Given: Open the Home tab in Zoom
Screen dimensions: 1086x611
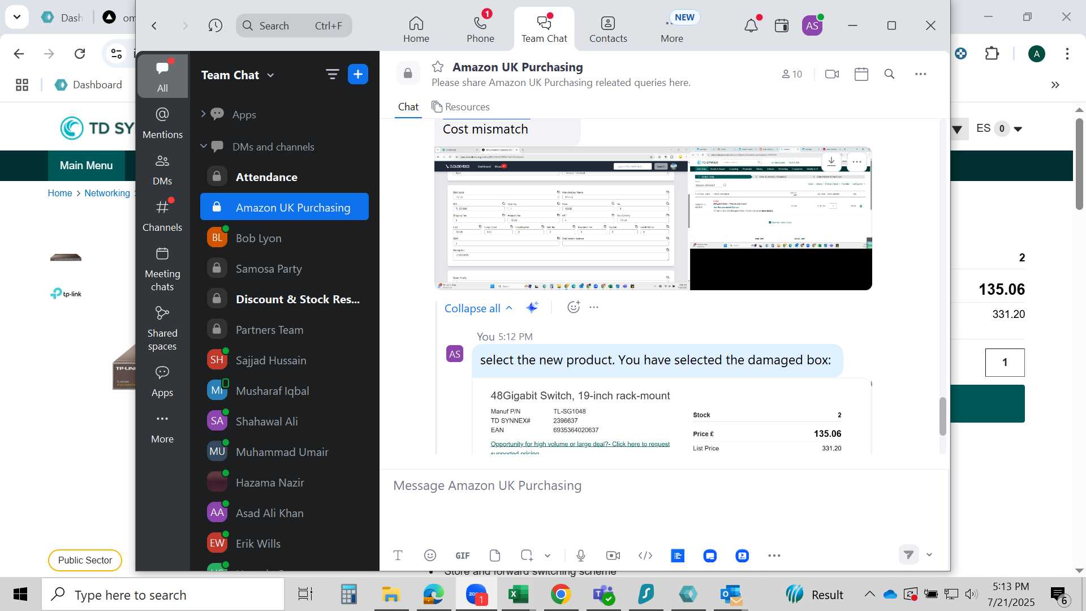Looking at the screenshot, I should [x=416, y=29].
